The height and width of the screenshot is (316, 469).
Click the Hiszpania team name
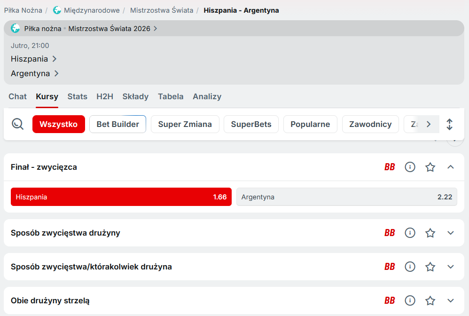coord(29,59)
